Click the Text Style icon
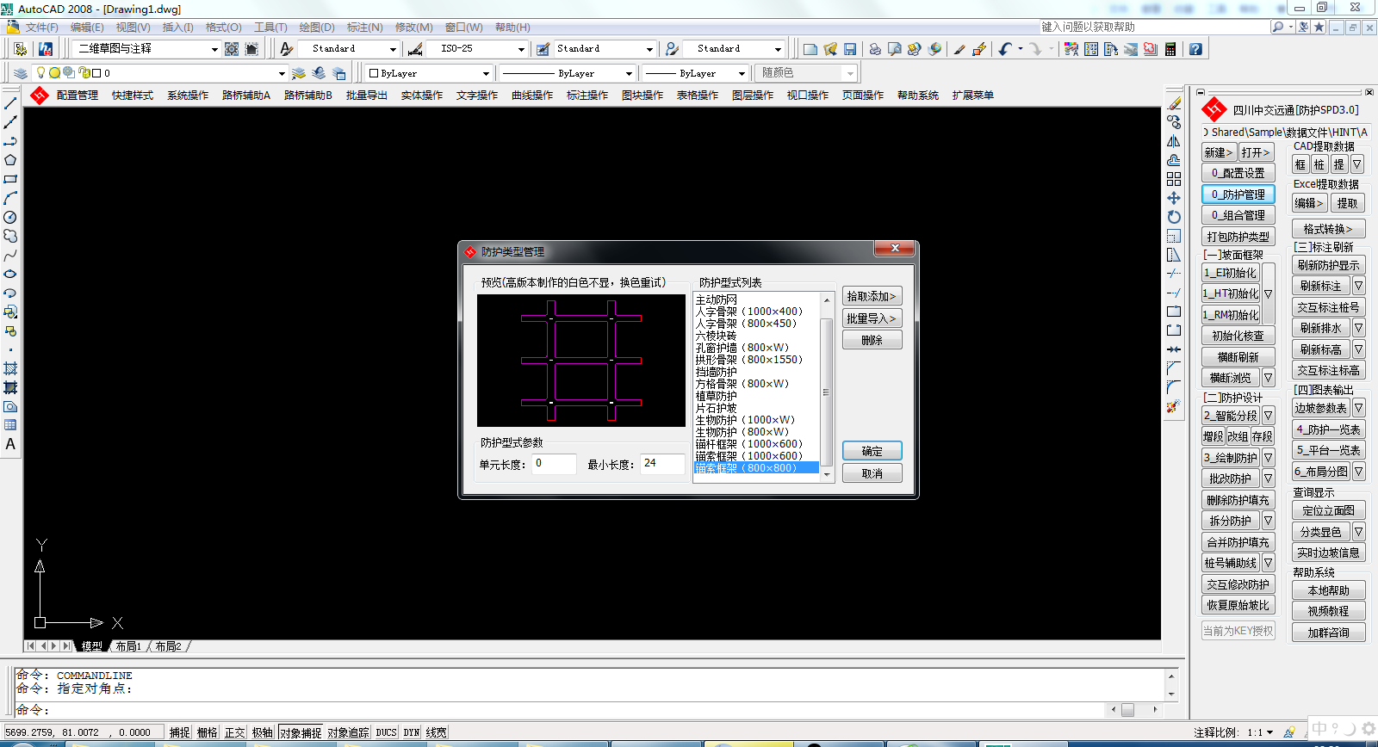The height and width of the screenshot is (747, 1378). tap(287, 49)
